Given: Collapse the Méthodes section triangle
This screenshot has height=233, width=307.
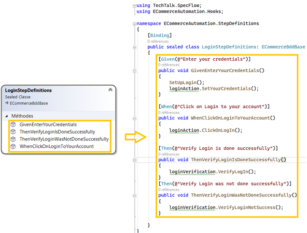Looking at the screenshot, I should pyautogui.click(x=6, y=116).
